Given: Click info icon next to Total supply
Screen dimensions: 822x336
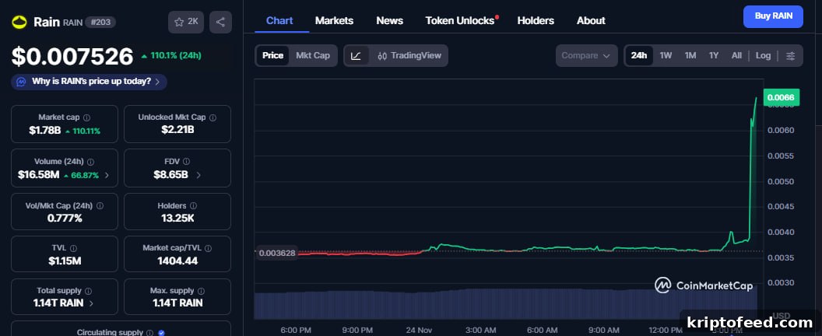Looking at the screenshot, I should click(x=88, y=291).
